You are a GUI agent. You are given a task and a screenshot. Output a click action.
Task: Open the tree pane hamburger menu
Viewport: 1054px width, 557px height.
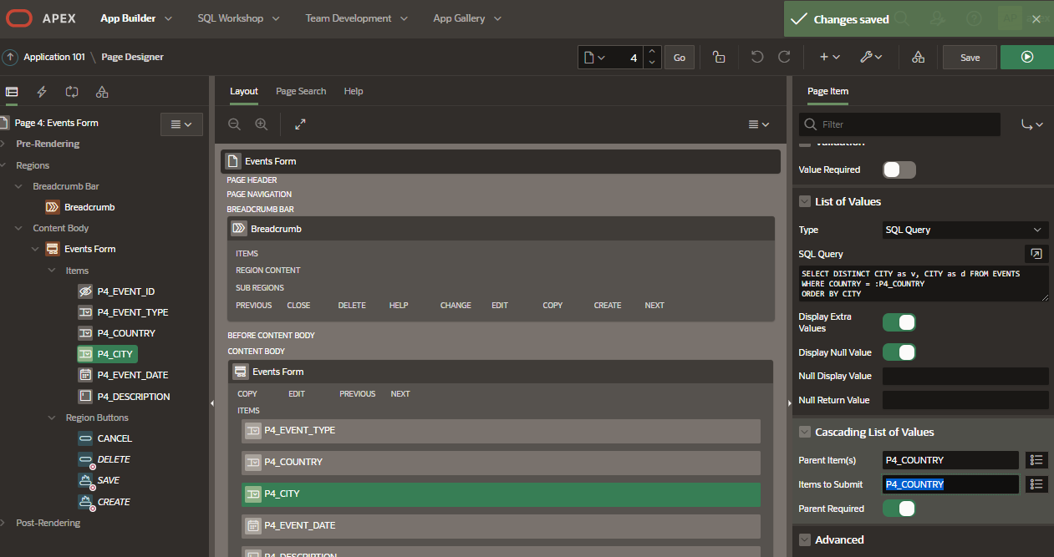pyautogui.click(x=181, y=124)
